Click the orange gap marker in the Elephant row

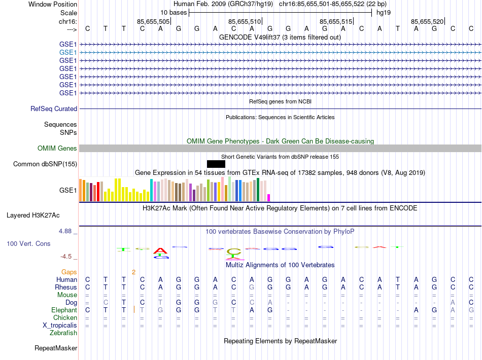(x=134, y=310)
